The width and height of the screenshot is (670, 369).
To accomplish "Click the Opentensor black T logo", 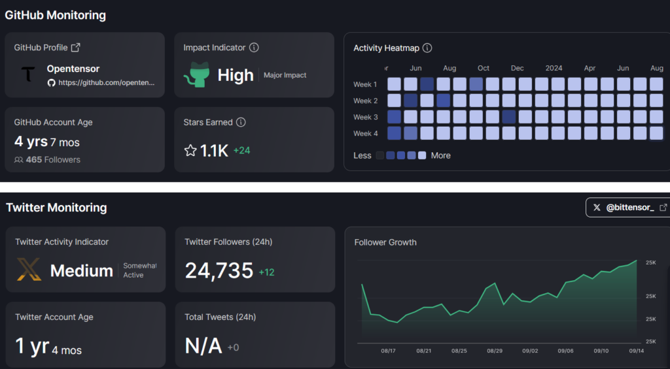I will (x=28, y=74).
